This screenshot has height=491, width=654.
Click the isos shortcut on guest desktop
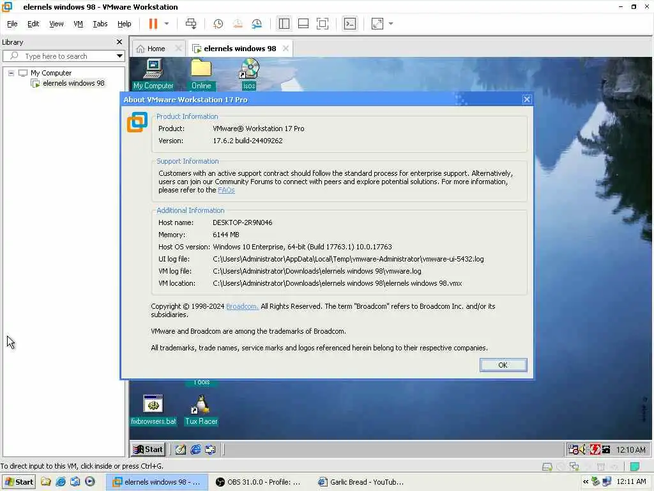click(x=249, y=74)
